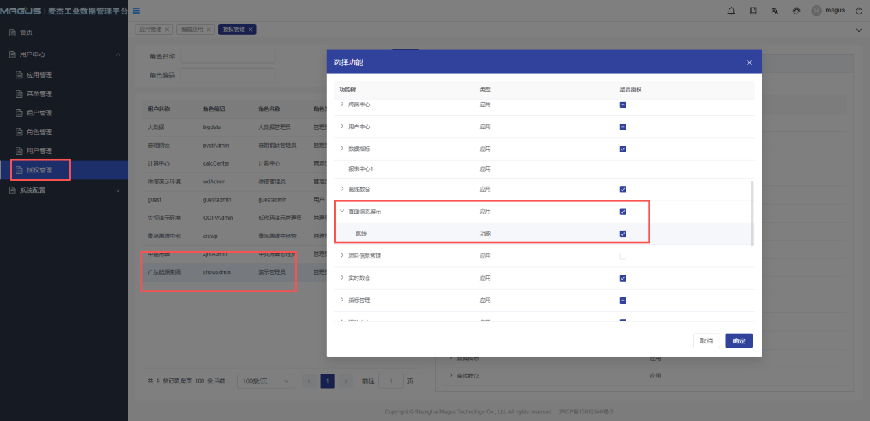
Task: Click the 取消 button
Action: [706, 341]
